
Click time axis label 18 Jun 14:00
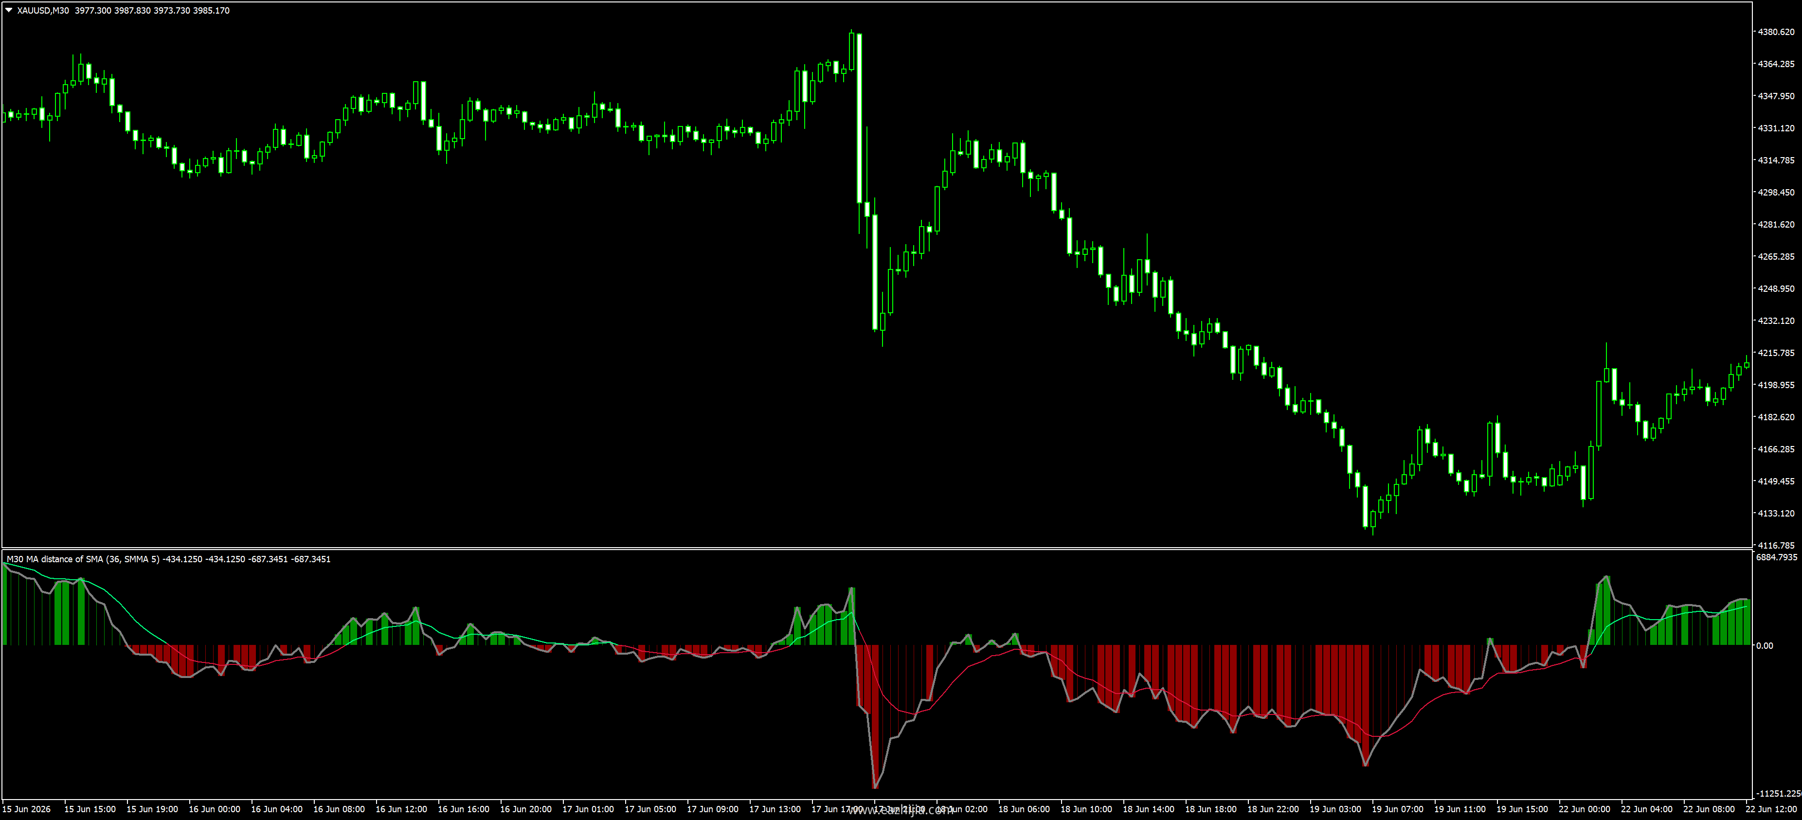(x=1149, y=810)
